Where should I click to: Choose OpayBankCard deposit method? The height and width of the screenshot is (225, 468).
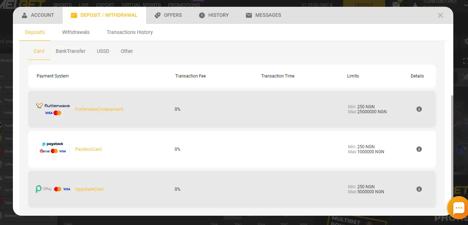89,189
